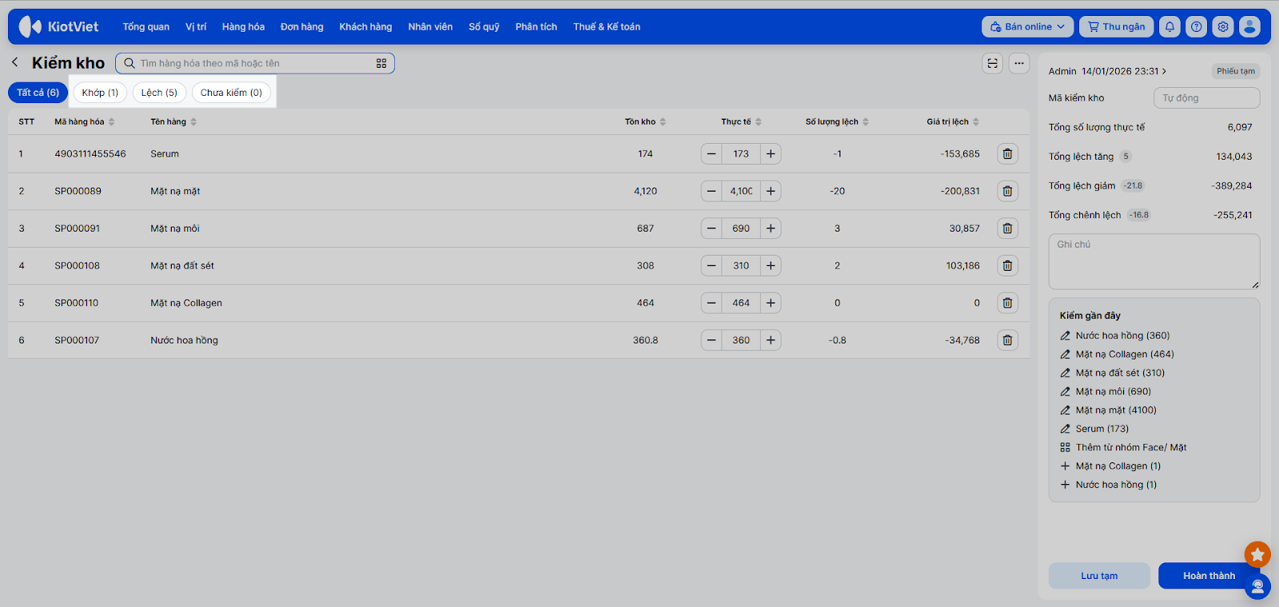Sort by the Tên hàng column
Screen dimensions: 1279x607
173,121
